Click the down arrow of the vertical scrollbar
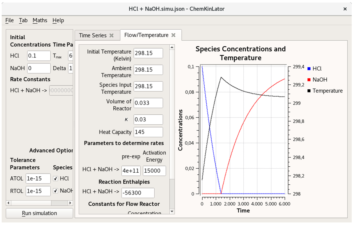Image resolution: width=354 pixels, height=225 pixels. pos(172,212)
